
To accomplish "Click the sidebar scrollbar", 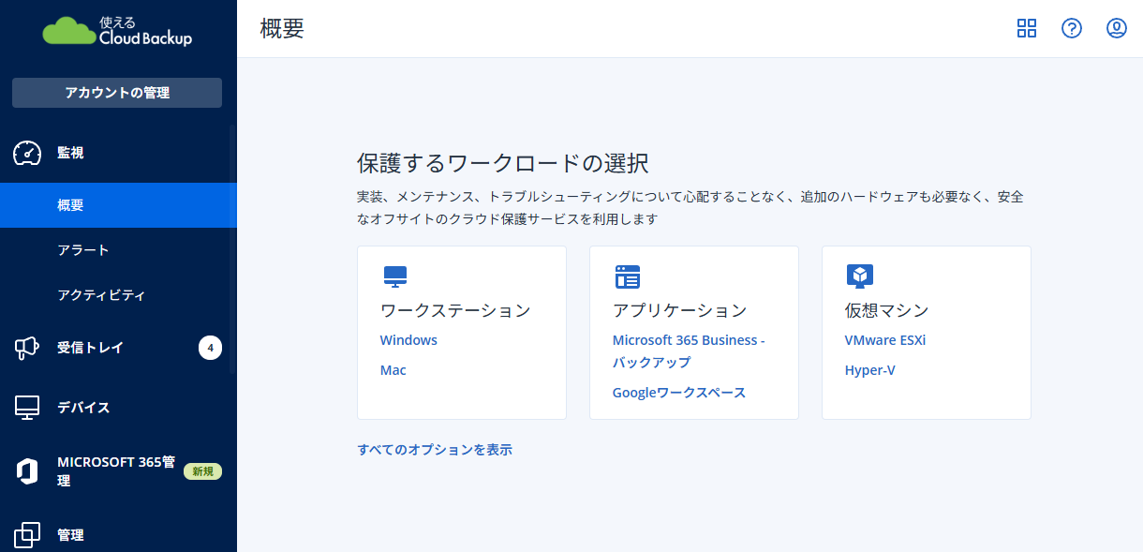I will [x=233, y=248].
